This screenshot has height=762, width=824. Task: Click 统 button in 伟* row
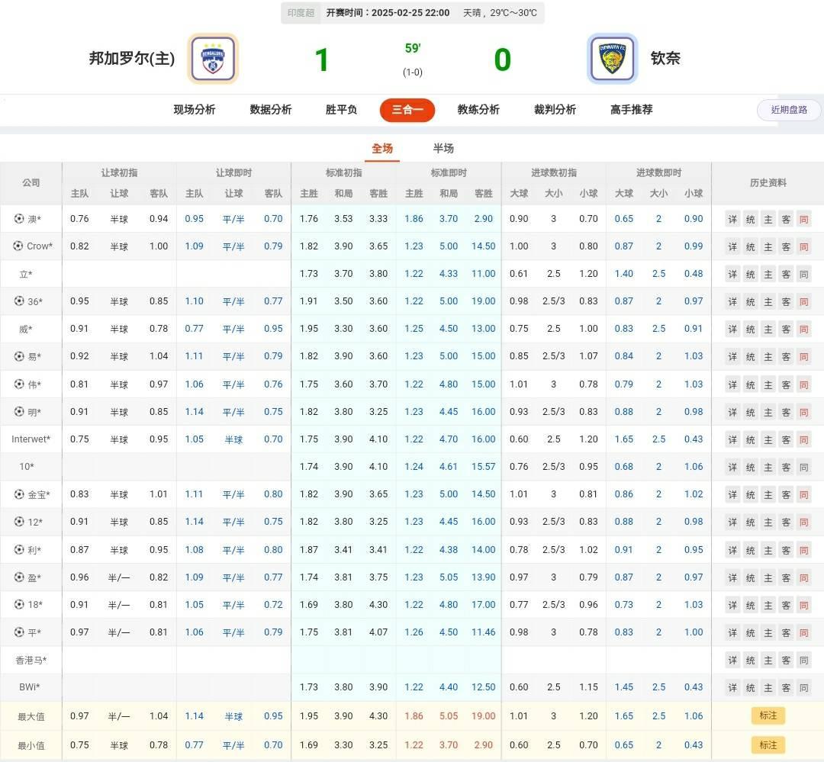coord(751,384)
